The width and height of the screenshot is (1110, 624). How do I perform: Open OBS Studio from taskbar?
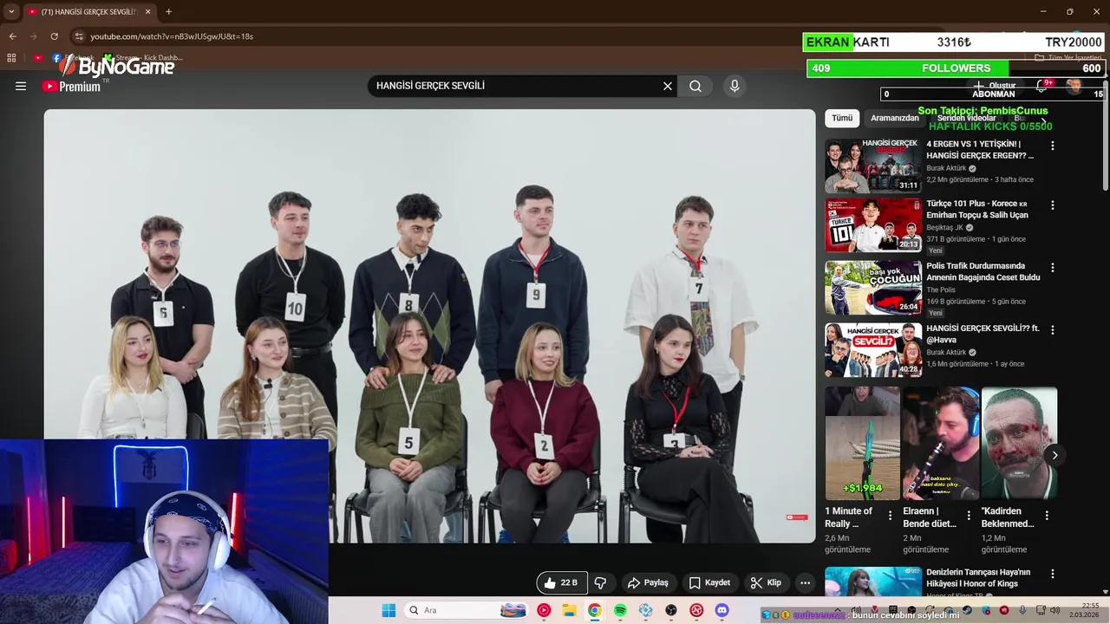click(671, 610)
